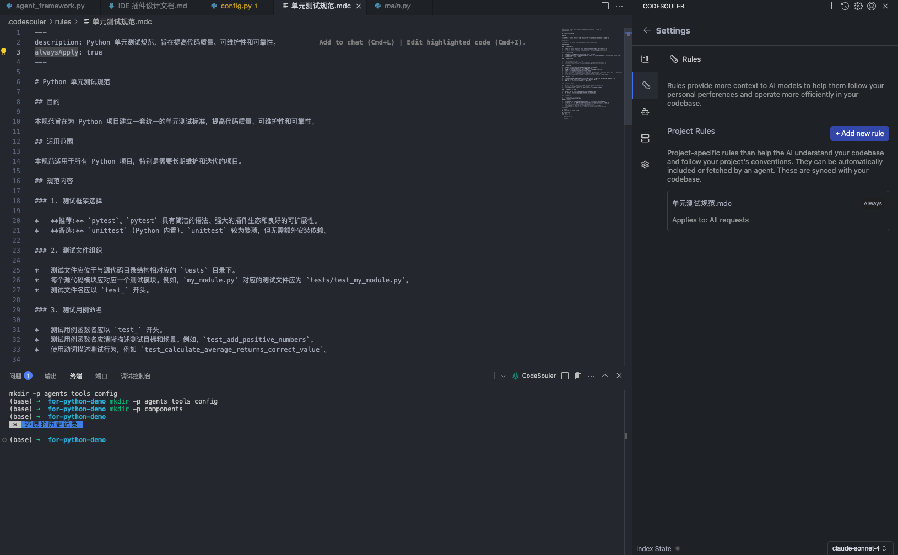Open the claude-sonnet-4 model selector
Screen dimensions: 898x555
point(859,548)
